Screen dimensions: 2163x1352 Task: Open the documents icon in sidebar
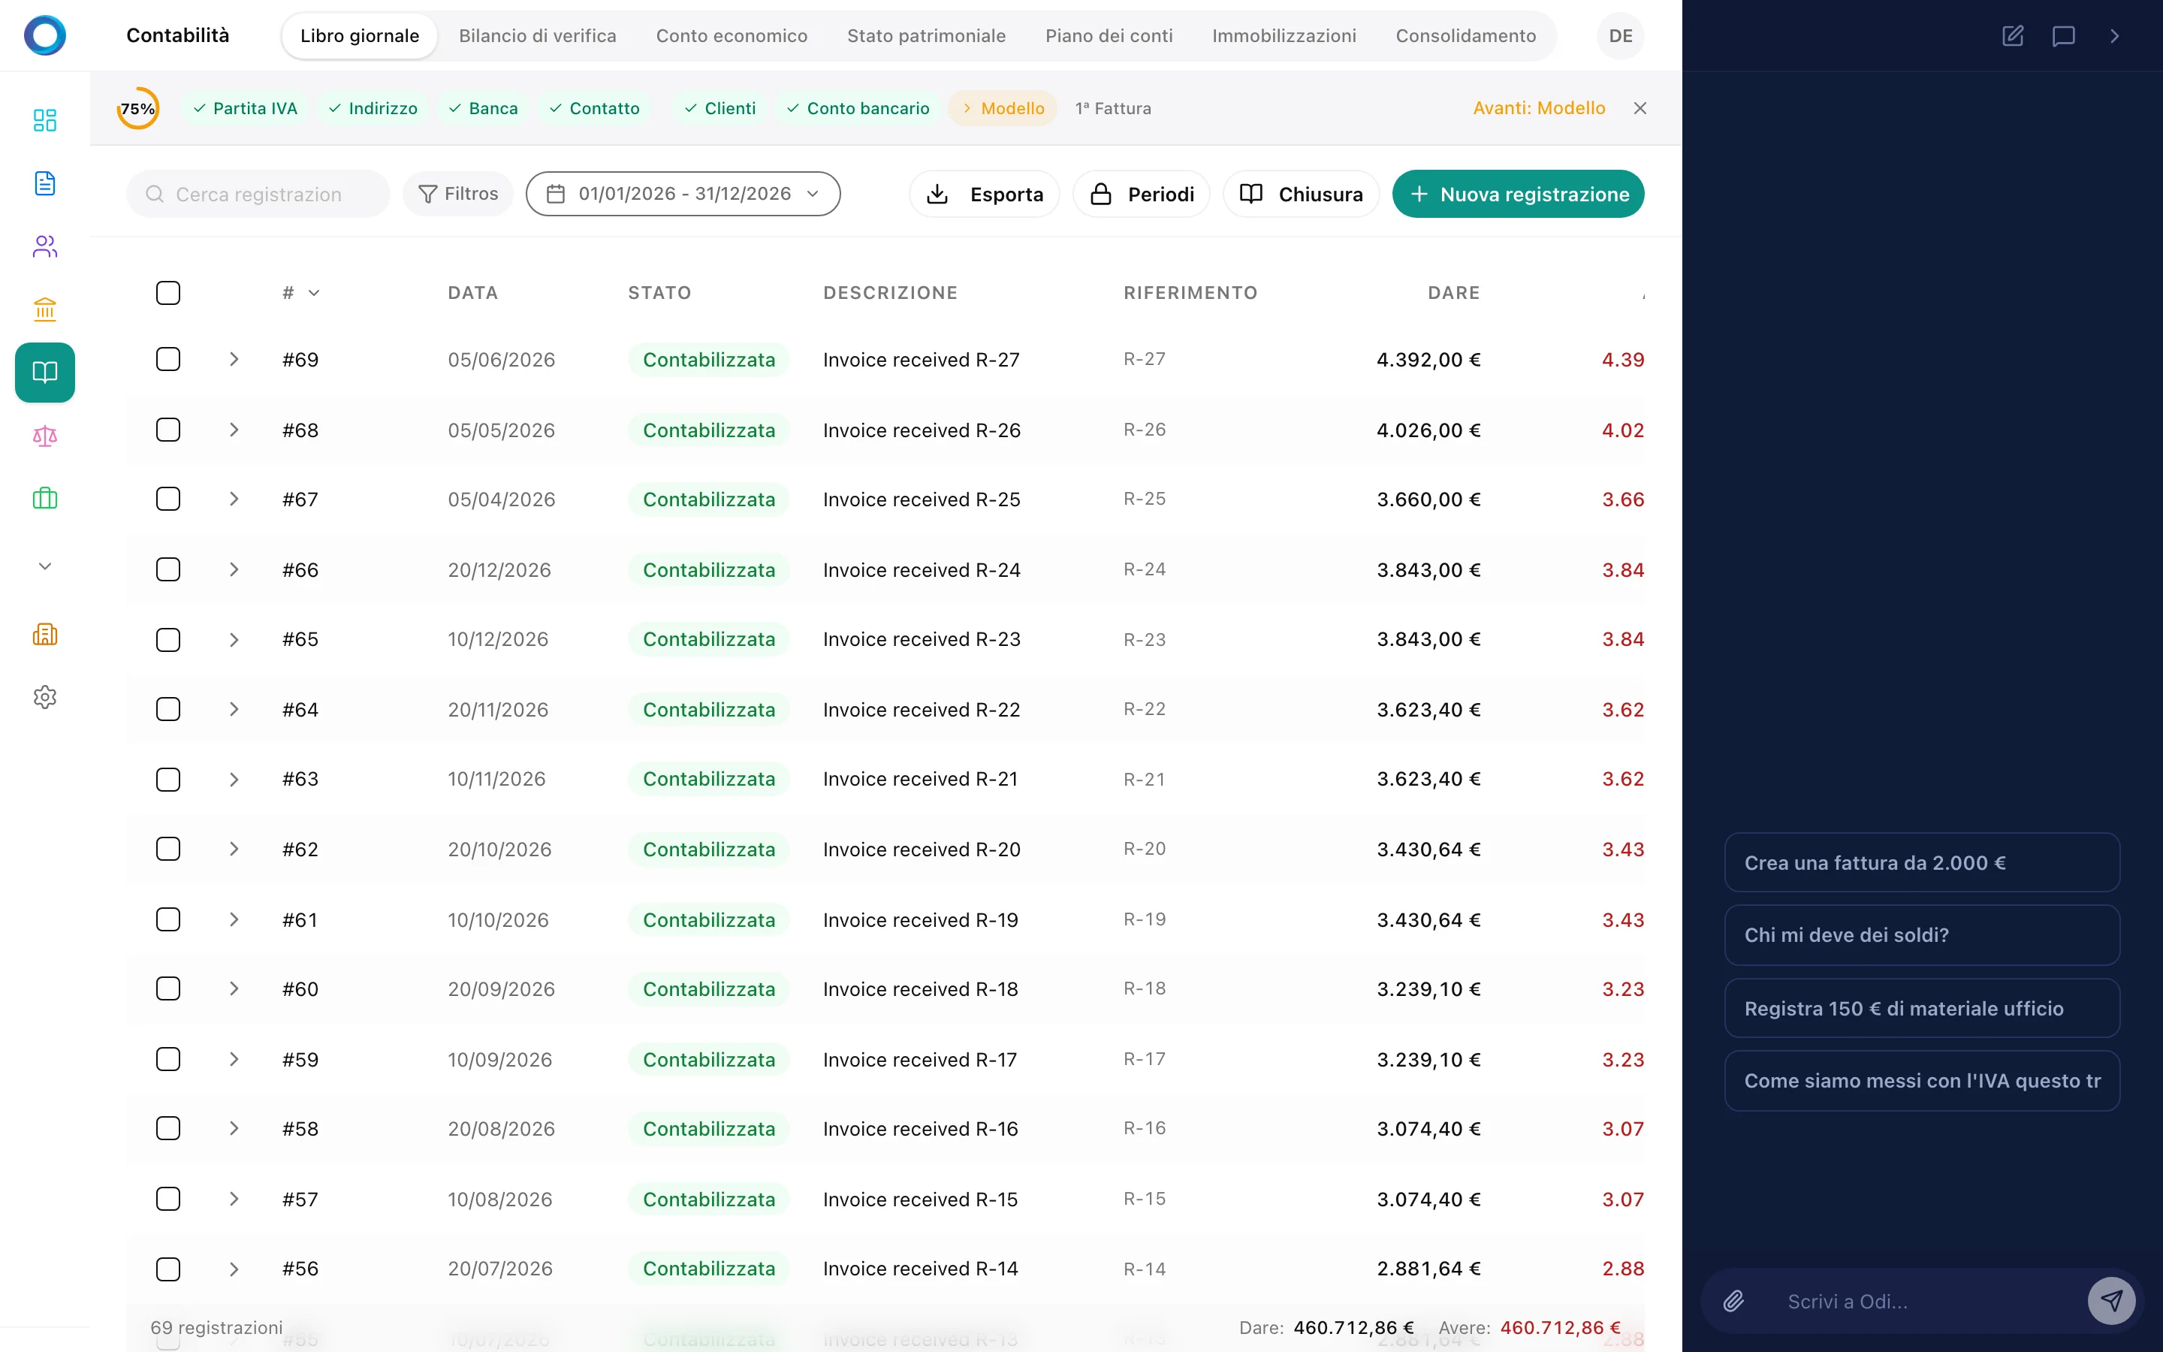pos(45,183)
